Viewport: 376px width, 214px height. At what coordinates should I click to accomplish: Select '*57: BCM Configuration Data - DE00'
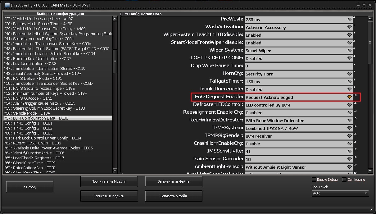click(x=58, y=118)
